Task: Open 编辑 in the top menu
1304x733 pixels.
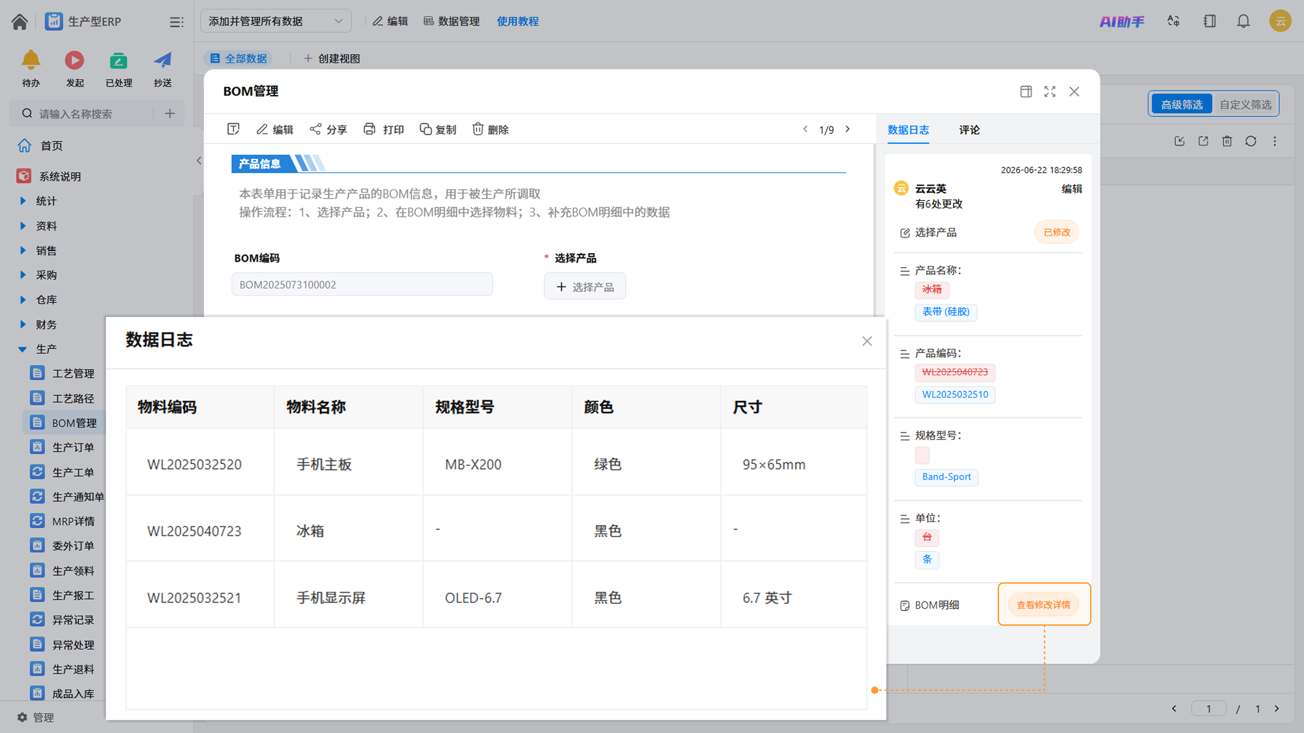Action: 390,21
